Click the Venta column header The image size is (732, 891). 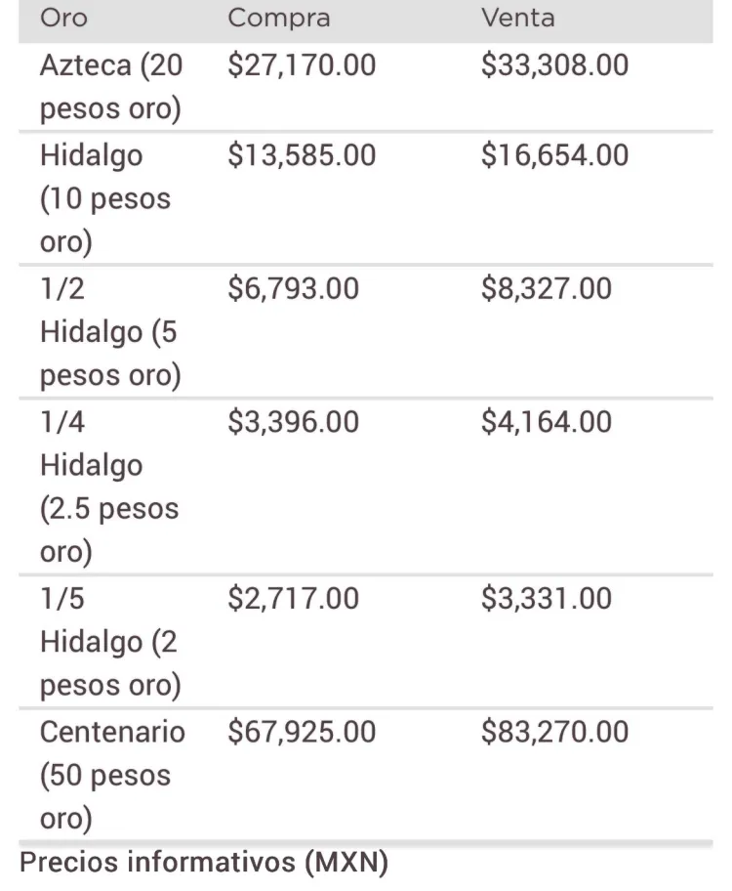518,18
